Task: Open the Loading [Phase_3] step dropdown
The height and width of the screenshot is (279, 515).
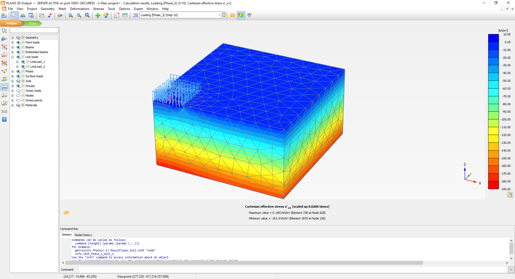Action: (x=219, y=15)
